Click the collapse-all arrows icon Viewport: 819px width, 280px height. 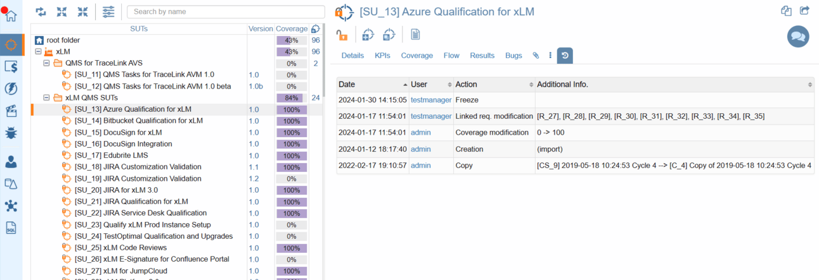tap(83, 11)
